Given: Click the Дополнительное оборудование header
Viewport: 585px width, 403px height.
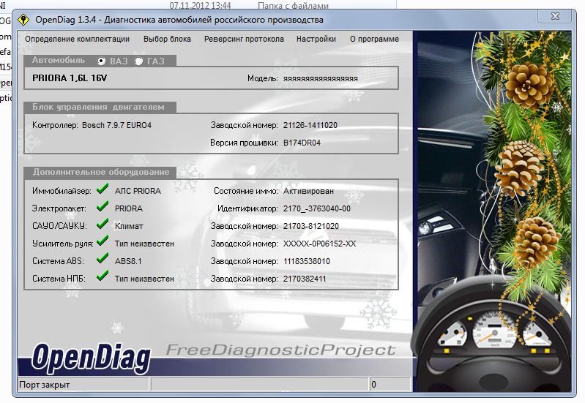Looking at the screenshot, I should 101,172.
